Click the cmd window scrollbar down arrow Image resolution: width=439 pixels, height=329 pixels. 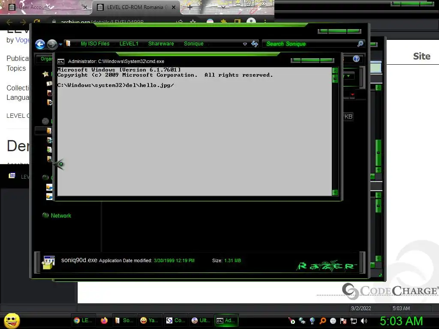point(335,192)
